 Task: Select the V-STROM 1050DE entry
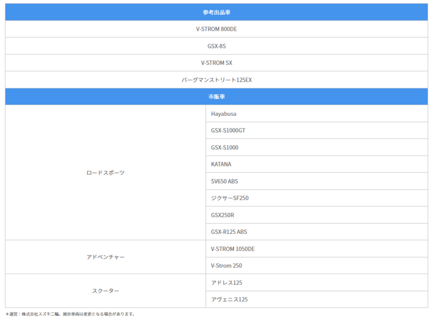(x=233, y=249)
